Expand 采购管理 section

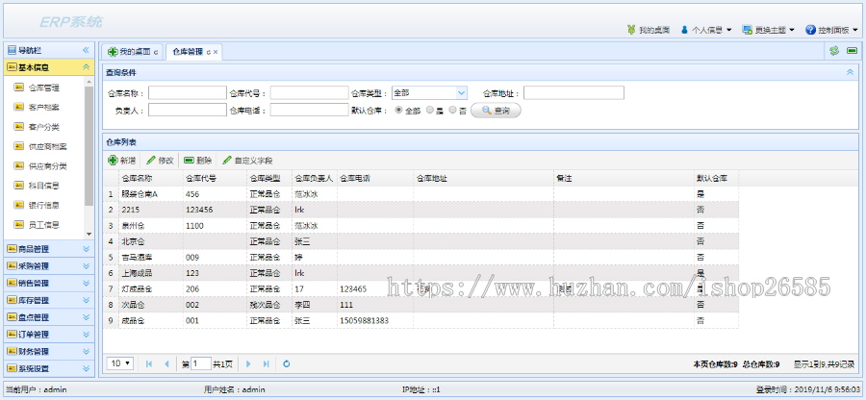[x=86, y=266]
